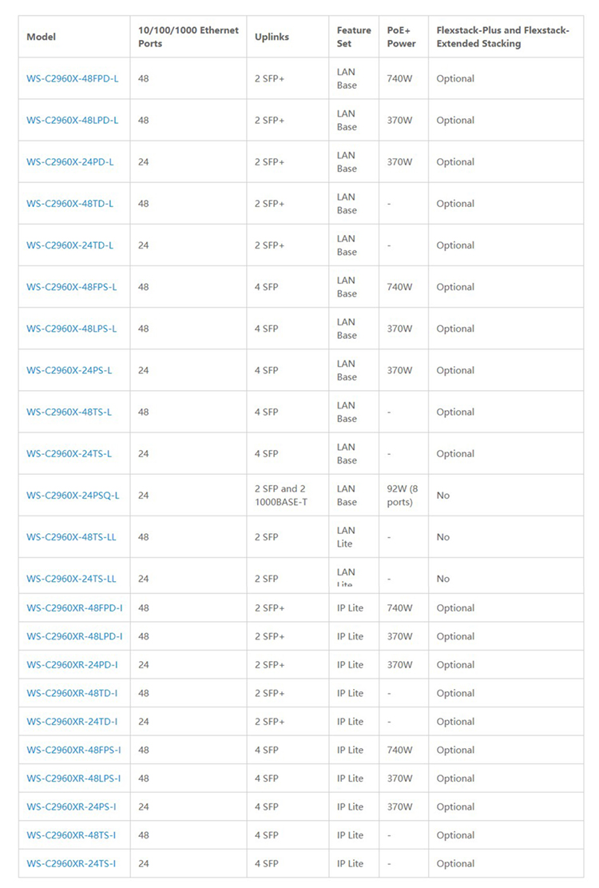Follow the WS-C2960X-48TS-L model link
Image resolution: width=599 pixels, height=888 pixels.
pyautogui.click(x=69, y=412)
